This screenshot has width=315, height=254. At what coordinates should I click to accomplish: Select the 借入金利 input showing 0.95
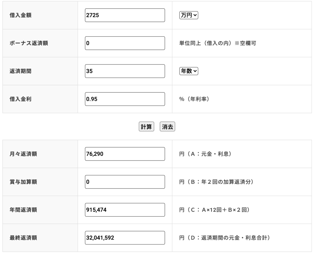tap(125, 99)
